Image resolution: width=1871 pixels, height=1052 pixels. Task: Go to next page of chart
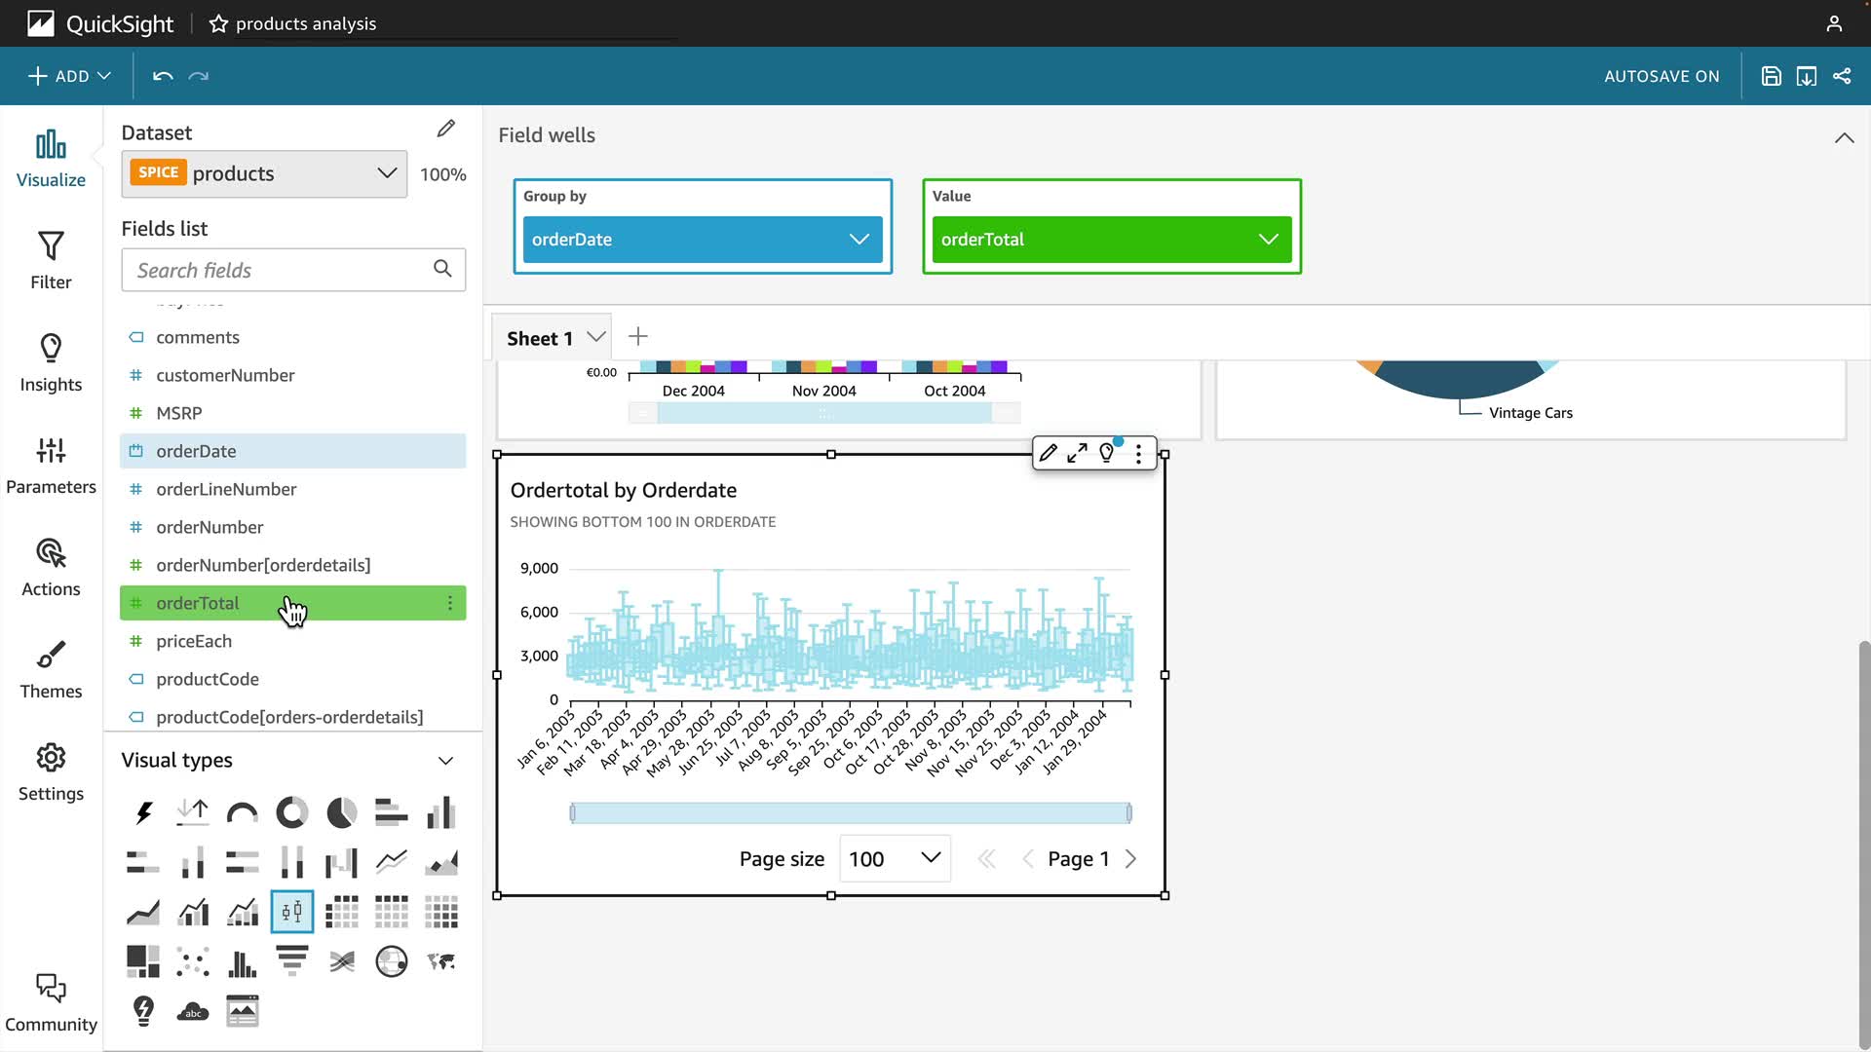click(1130, 858)
